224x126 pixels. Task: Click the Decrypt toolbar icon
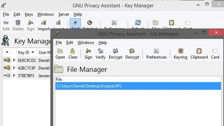pos(132,54)
